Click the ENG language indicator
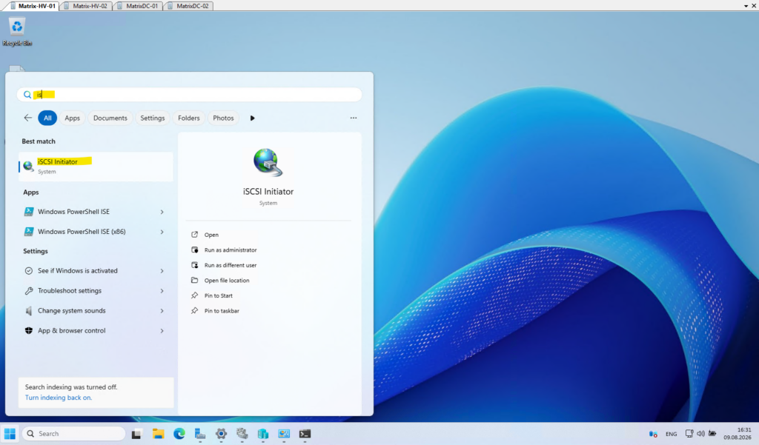 click(671, 434)
